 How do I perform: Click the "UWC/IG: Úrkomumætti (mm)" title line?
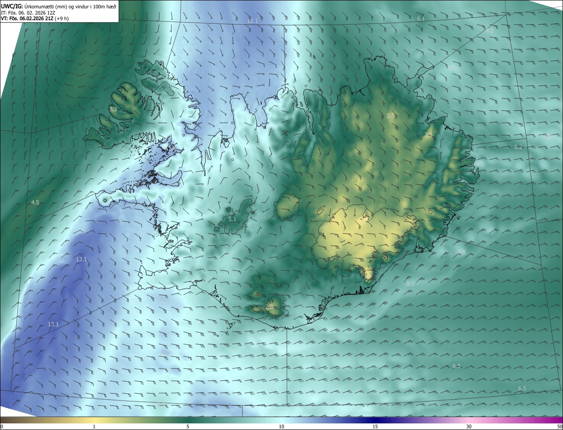coord(58,6)
